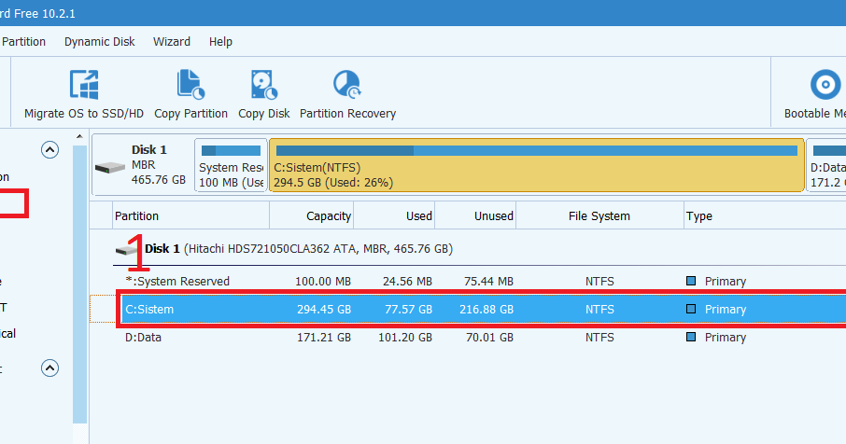Click the Migrate OS to SSD/HD icon
The image size is (846, 444).
(x=84, y=85)
